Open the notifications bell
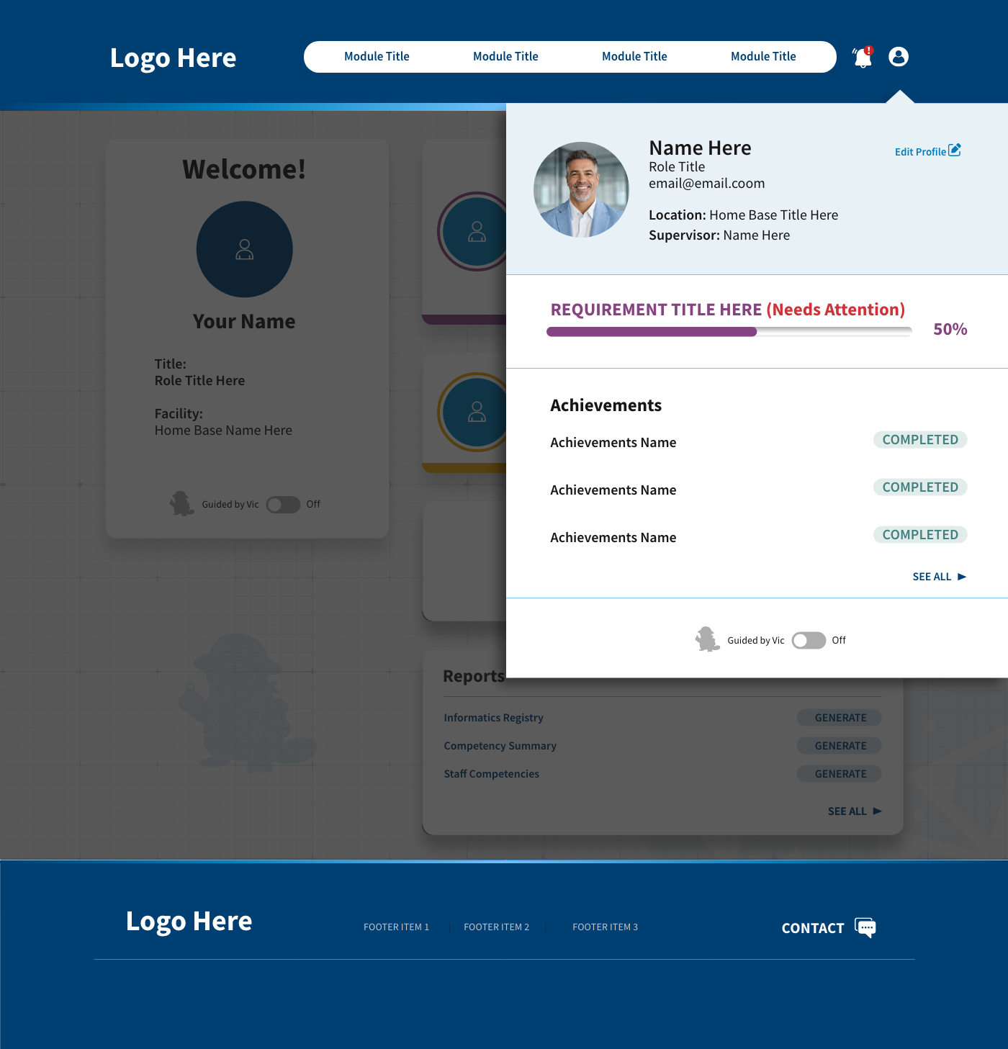The height and width of the screenshot is (1049, 1008). point(861,57)
